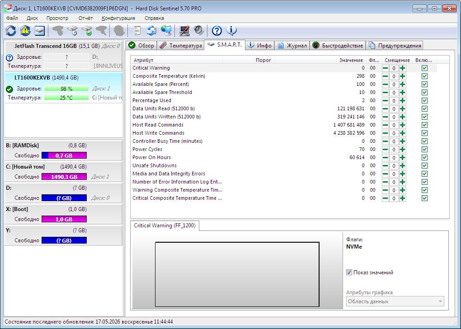Switch to the Температура tab

(181, 46)
